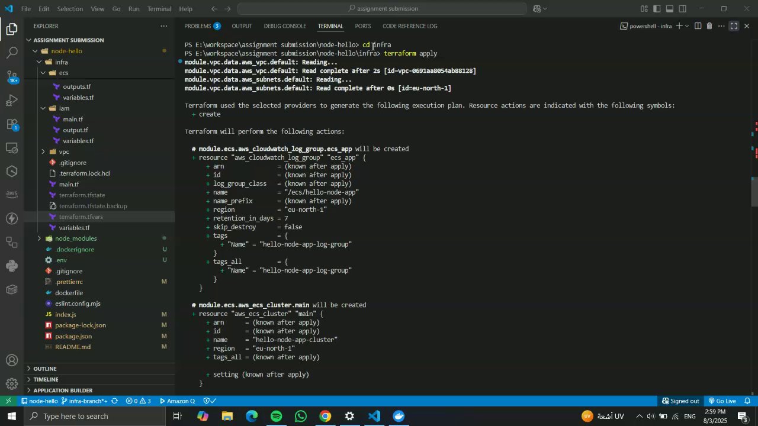758x426 pixels.
Task: Switch to the PORTS tab
Action: 363,26
